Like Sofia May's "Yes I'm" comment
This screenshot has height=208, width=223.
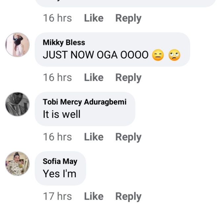(x=93, y=196)
